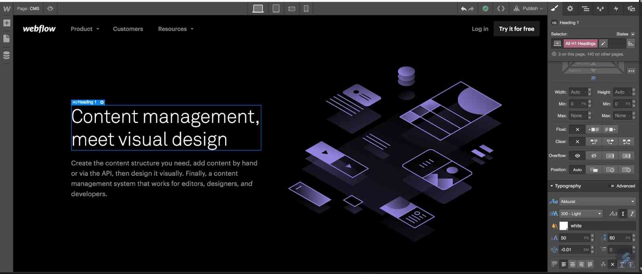This screenshot has width=642, height=274.
Task: Open the Asset Manager tab
Action: pos(631,8)
